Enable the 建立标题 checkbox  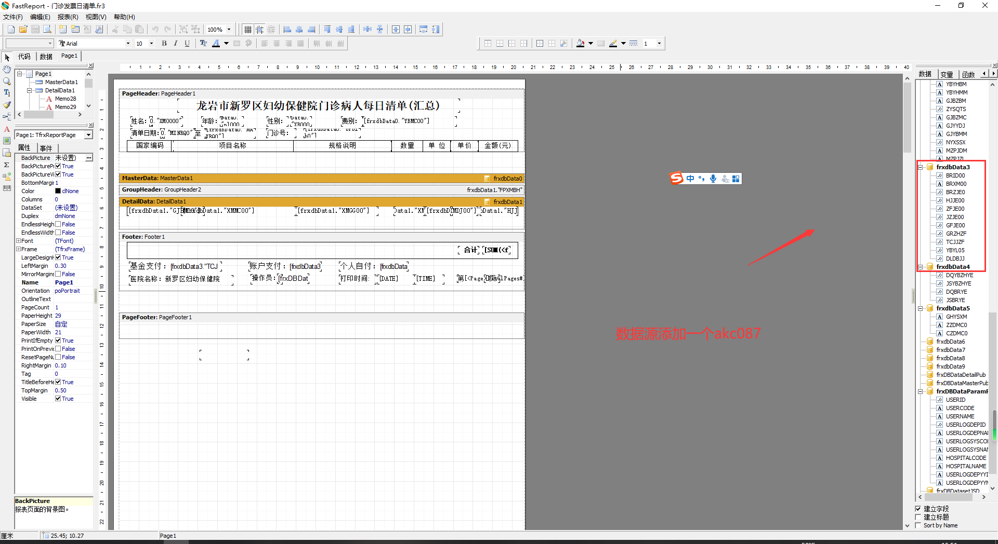pos(918,517)
